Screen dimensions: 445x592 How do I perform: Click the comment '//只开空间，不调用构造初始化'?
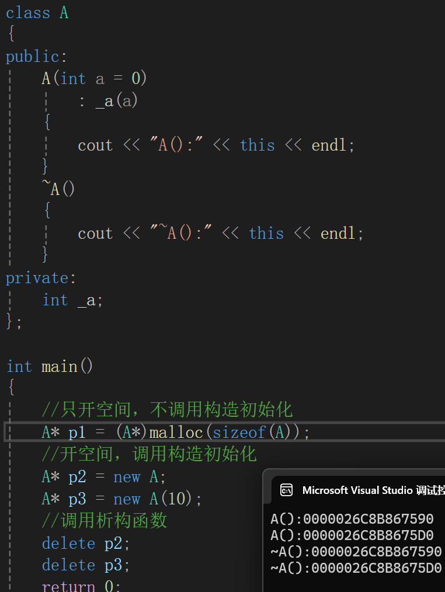[x=168, y=410]
